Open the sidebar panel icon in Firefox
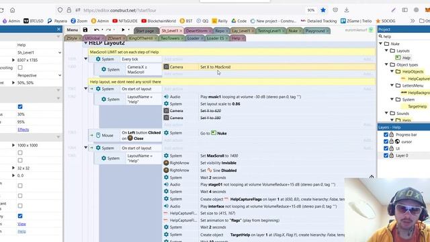This screenshot has width=430, height=242. click(x=404, y=10)
